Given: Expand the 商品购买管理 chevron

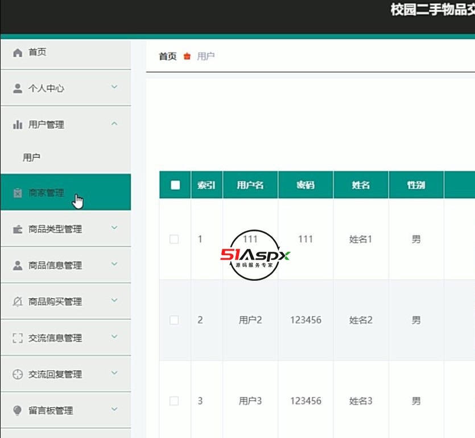Looking at the screenshot, I should coord(114,300).
